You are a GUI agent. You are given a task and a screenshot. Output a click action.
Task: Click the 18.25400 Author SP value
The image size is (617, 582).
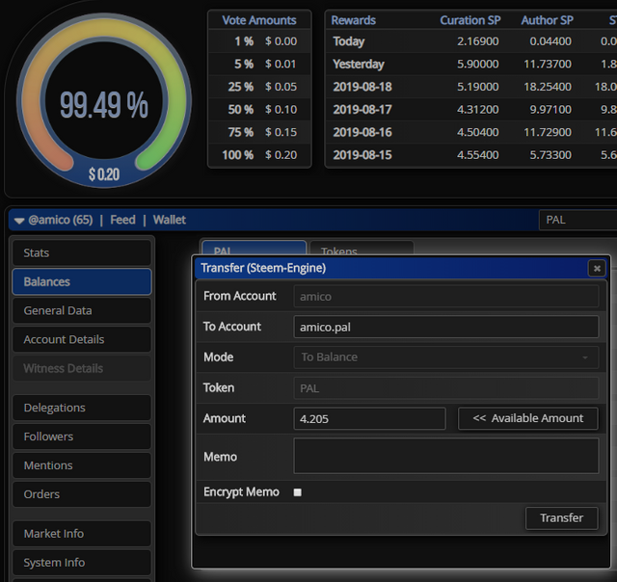point(548,87)
